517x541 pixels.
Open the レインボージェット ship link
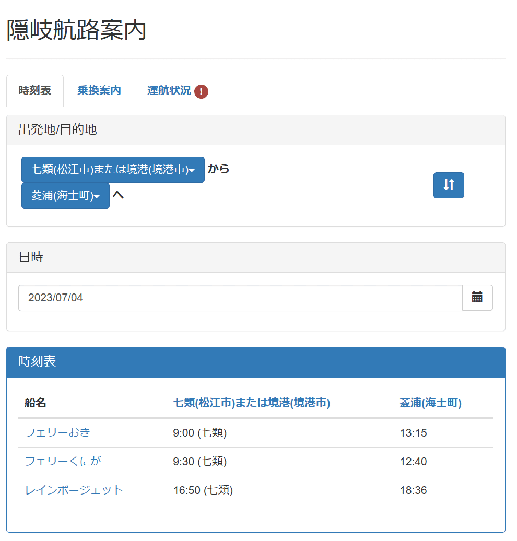[74, 490]
